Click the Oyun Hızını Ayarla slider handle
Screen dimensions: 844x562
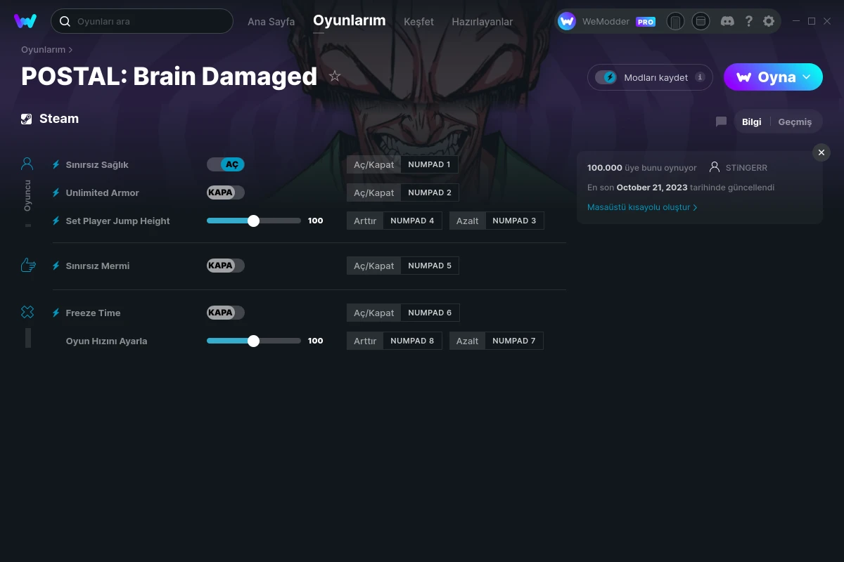[x=254, y=341]
